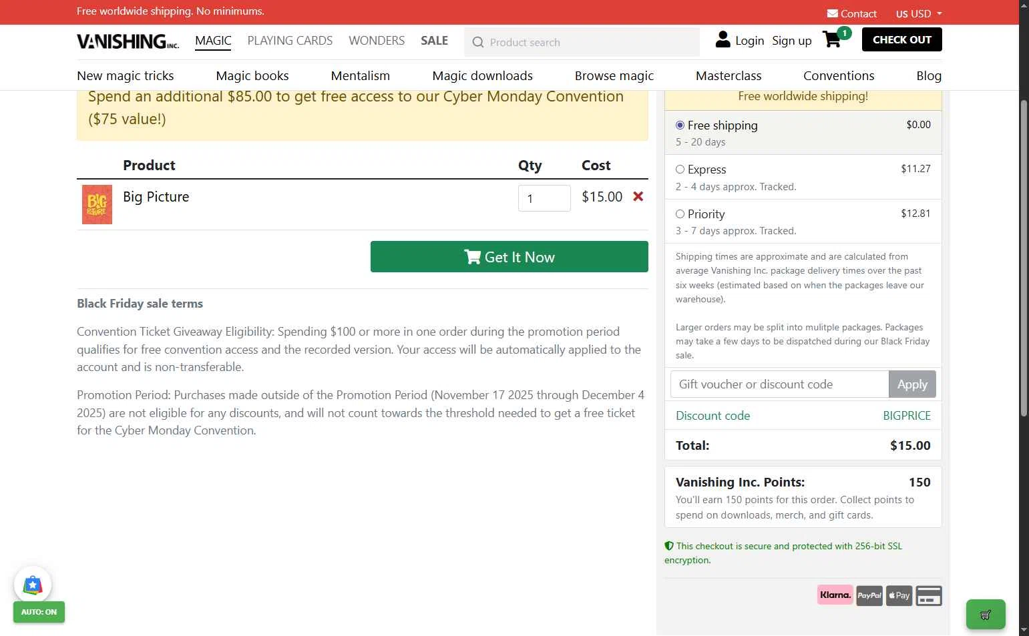
Task: Click the Vanishing Inc. logo
Action: (128, 41)
